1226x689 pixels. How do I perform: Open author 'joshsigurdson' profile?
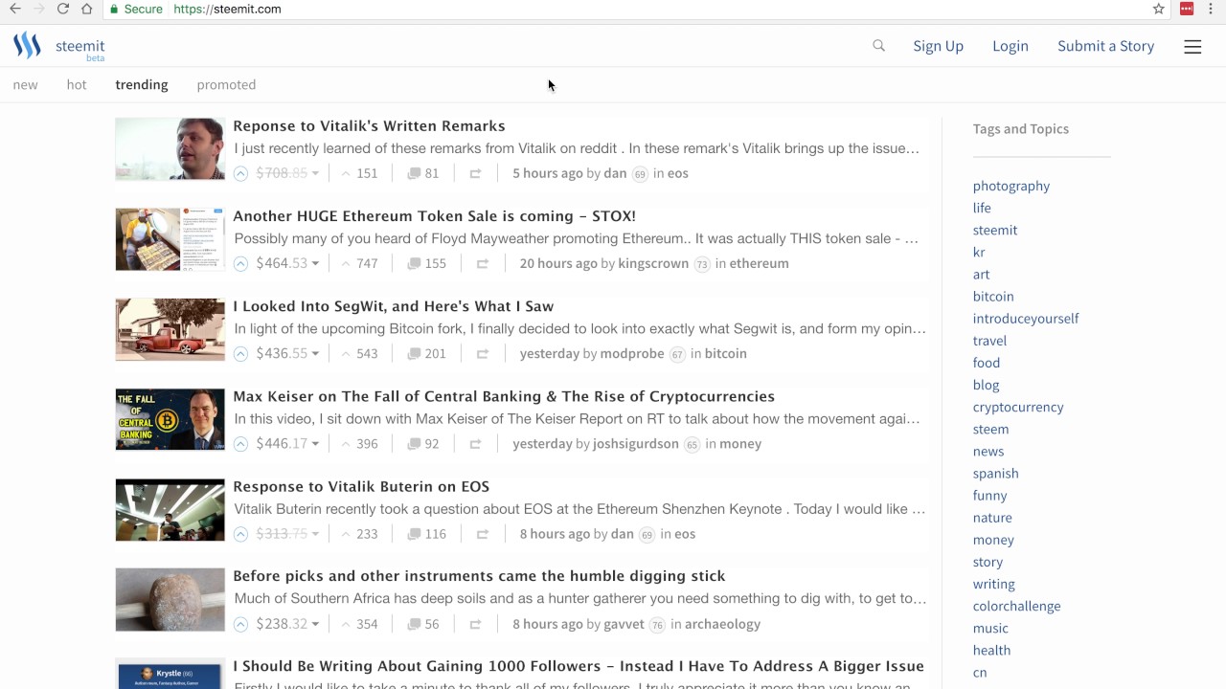(x=636, y=443)
